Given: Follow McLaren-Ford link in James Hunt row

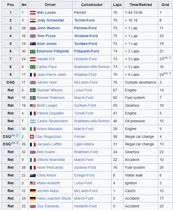Looking at the screenshot, I should tap(86, 82).
